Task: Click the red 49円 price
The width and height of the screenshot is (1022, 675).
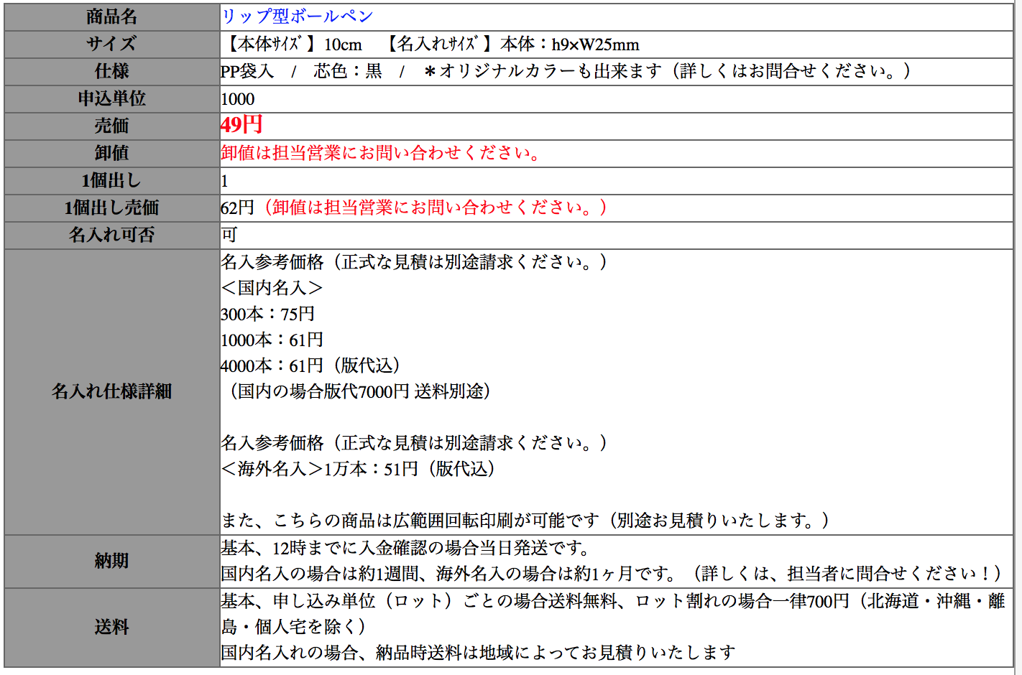Action: click(241, 125)
